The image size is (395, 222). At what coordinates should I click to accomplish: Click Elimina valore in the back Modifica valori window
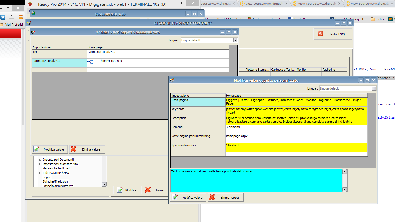coord(87,149)
